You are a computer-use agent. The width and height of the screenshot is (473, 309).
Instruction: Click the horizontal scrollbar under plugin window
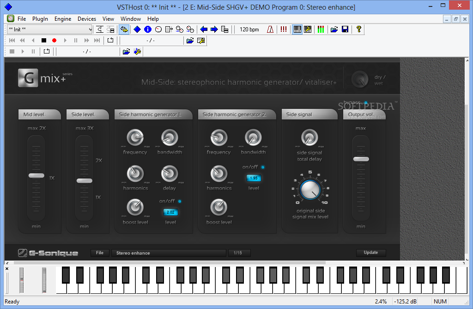pyautogui.click(x=170, y=262)
